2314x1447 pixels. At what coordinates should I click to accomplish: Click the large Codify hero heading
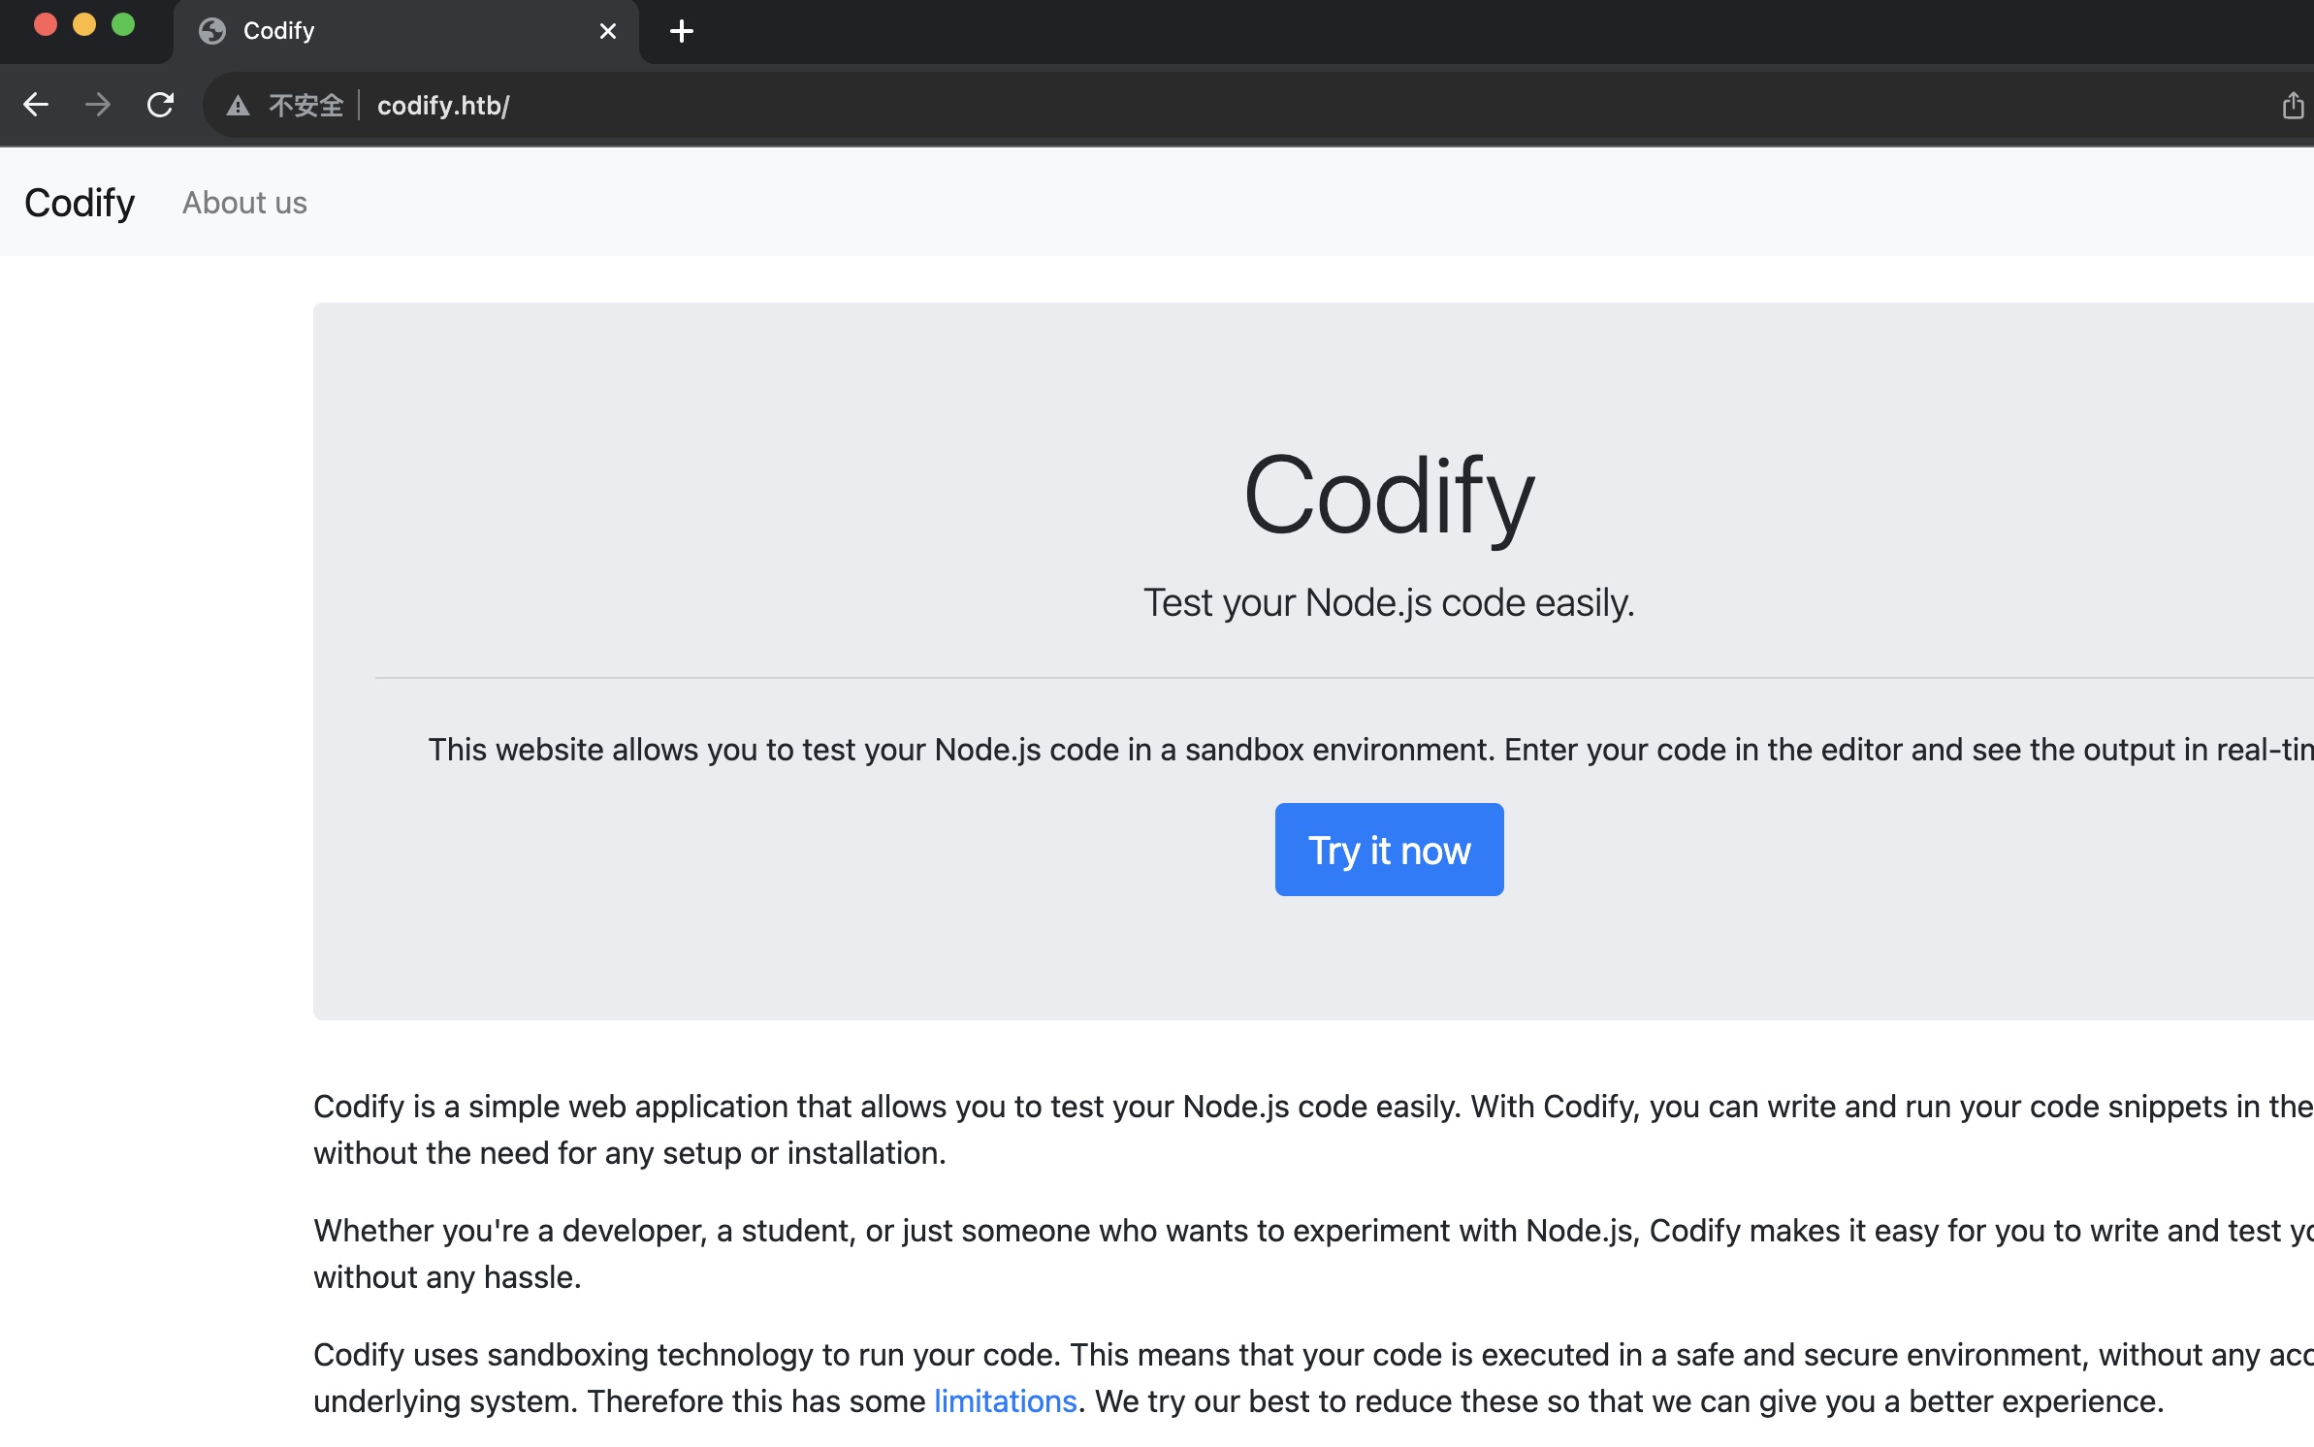(x=1388, y=497)
